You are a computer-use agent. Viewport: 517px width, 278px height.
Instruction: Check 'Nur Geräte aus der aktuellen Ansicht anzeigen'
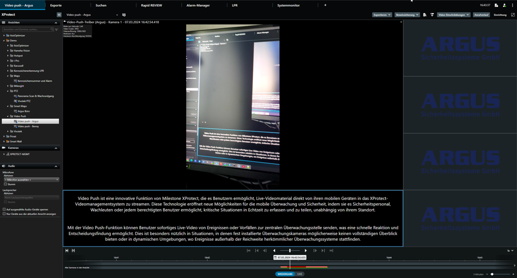[x=5, y=213]
